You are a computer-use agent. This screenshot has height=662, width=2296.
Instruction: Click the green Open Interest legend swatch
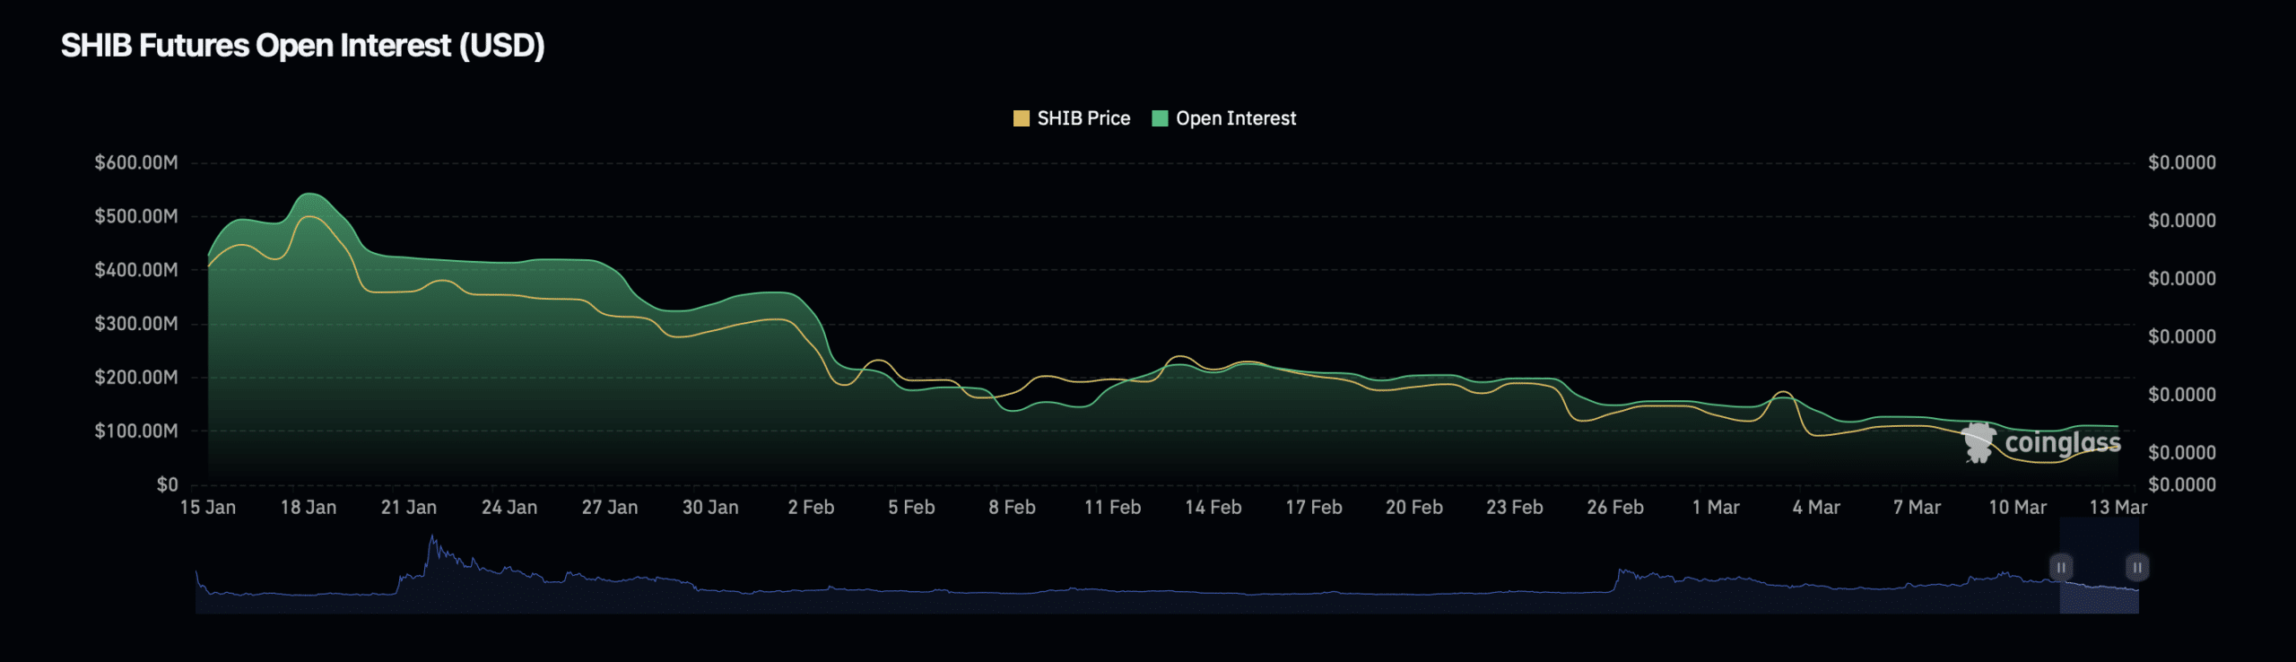[1160, 118]
